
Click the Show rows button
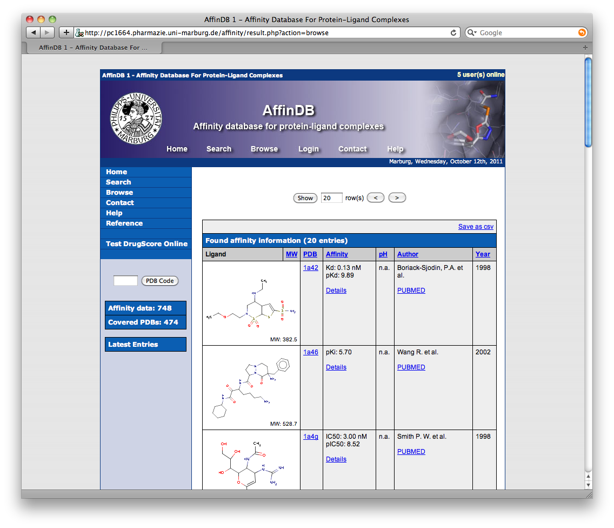[305, 198]
